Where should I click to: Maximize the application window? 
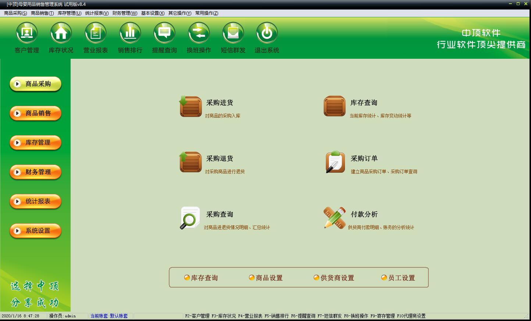(518, 4)
